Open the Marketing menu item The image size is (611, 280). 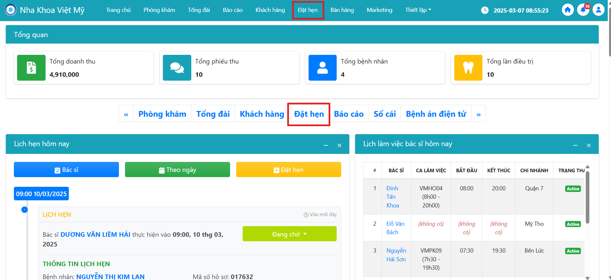click(379, 10)
